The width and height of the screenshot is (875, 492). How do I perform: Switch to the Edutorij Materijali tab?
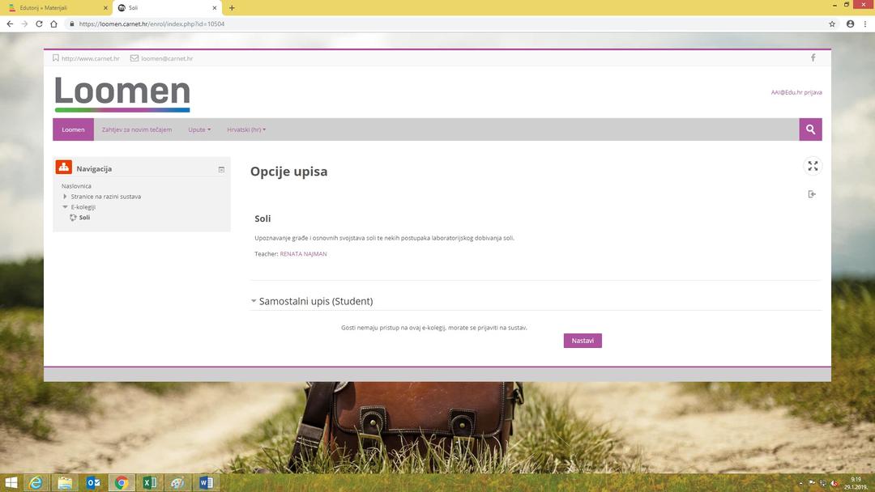[55, 7]
